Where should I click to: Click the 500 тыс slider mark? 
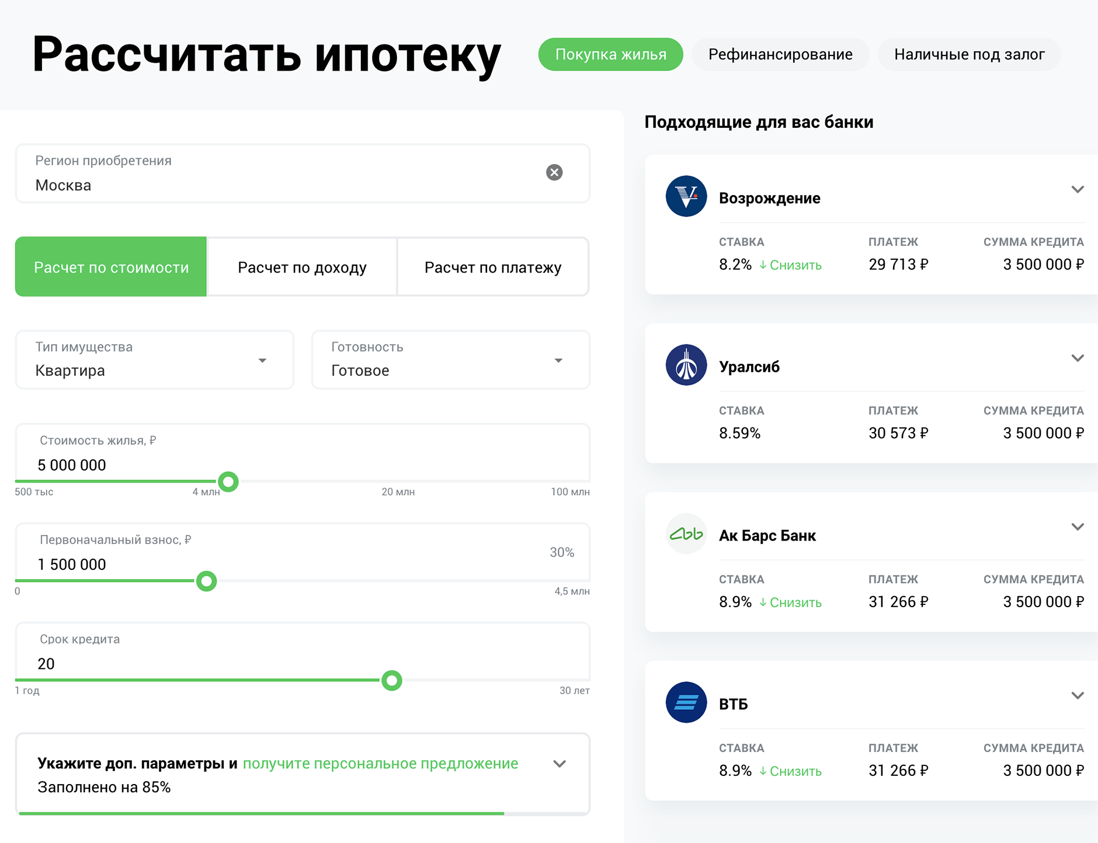click(x=34, y=492)
